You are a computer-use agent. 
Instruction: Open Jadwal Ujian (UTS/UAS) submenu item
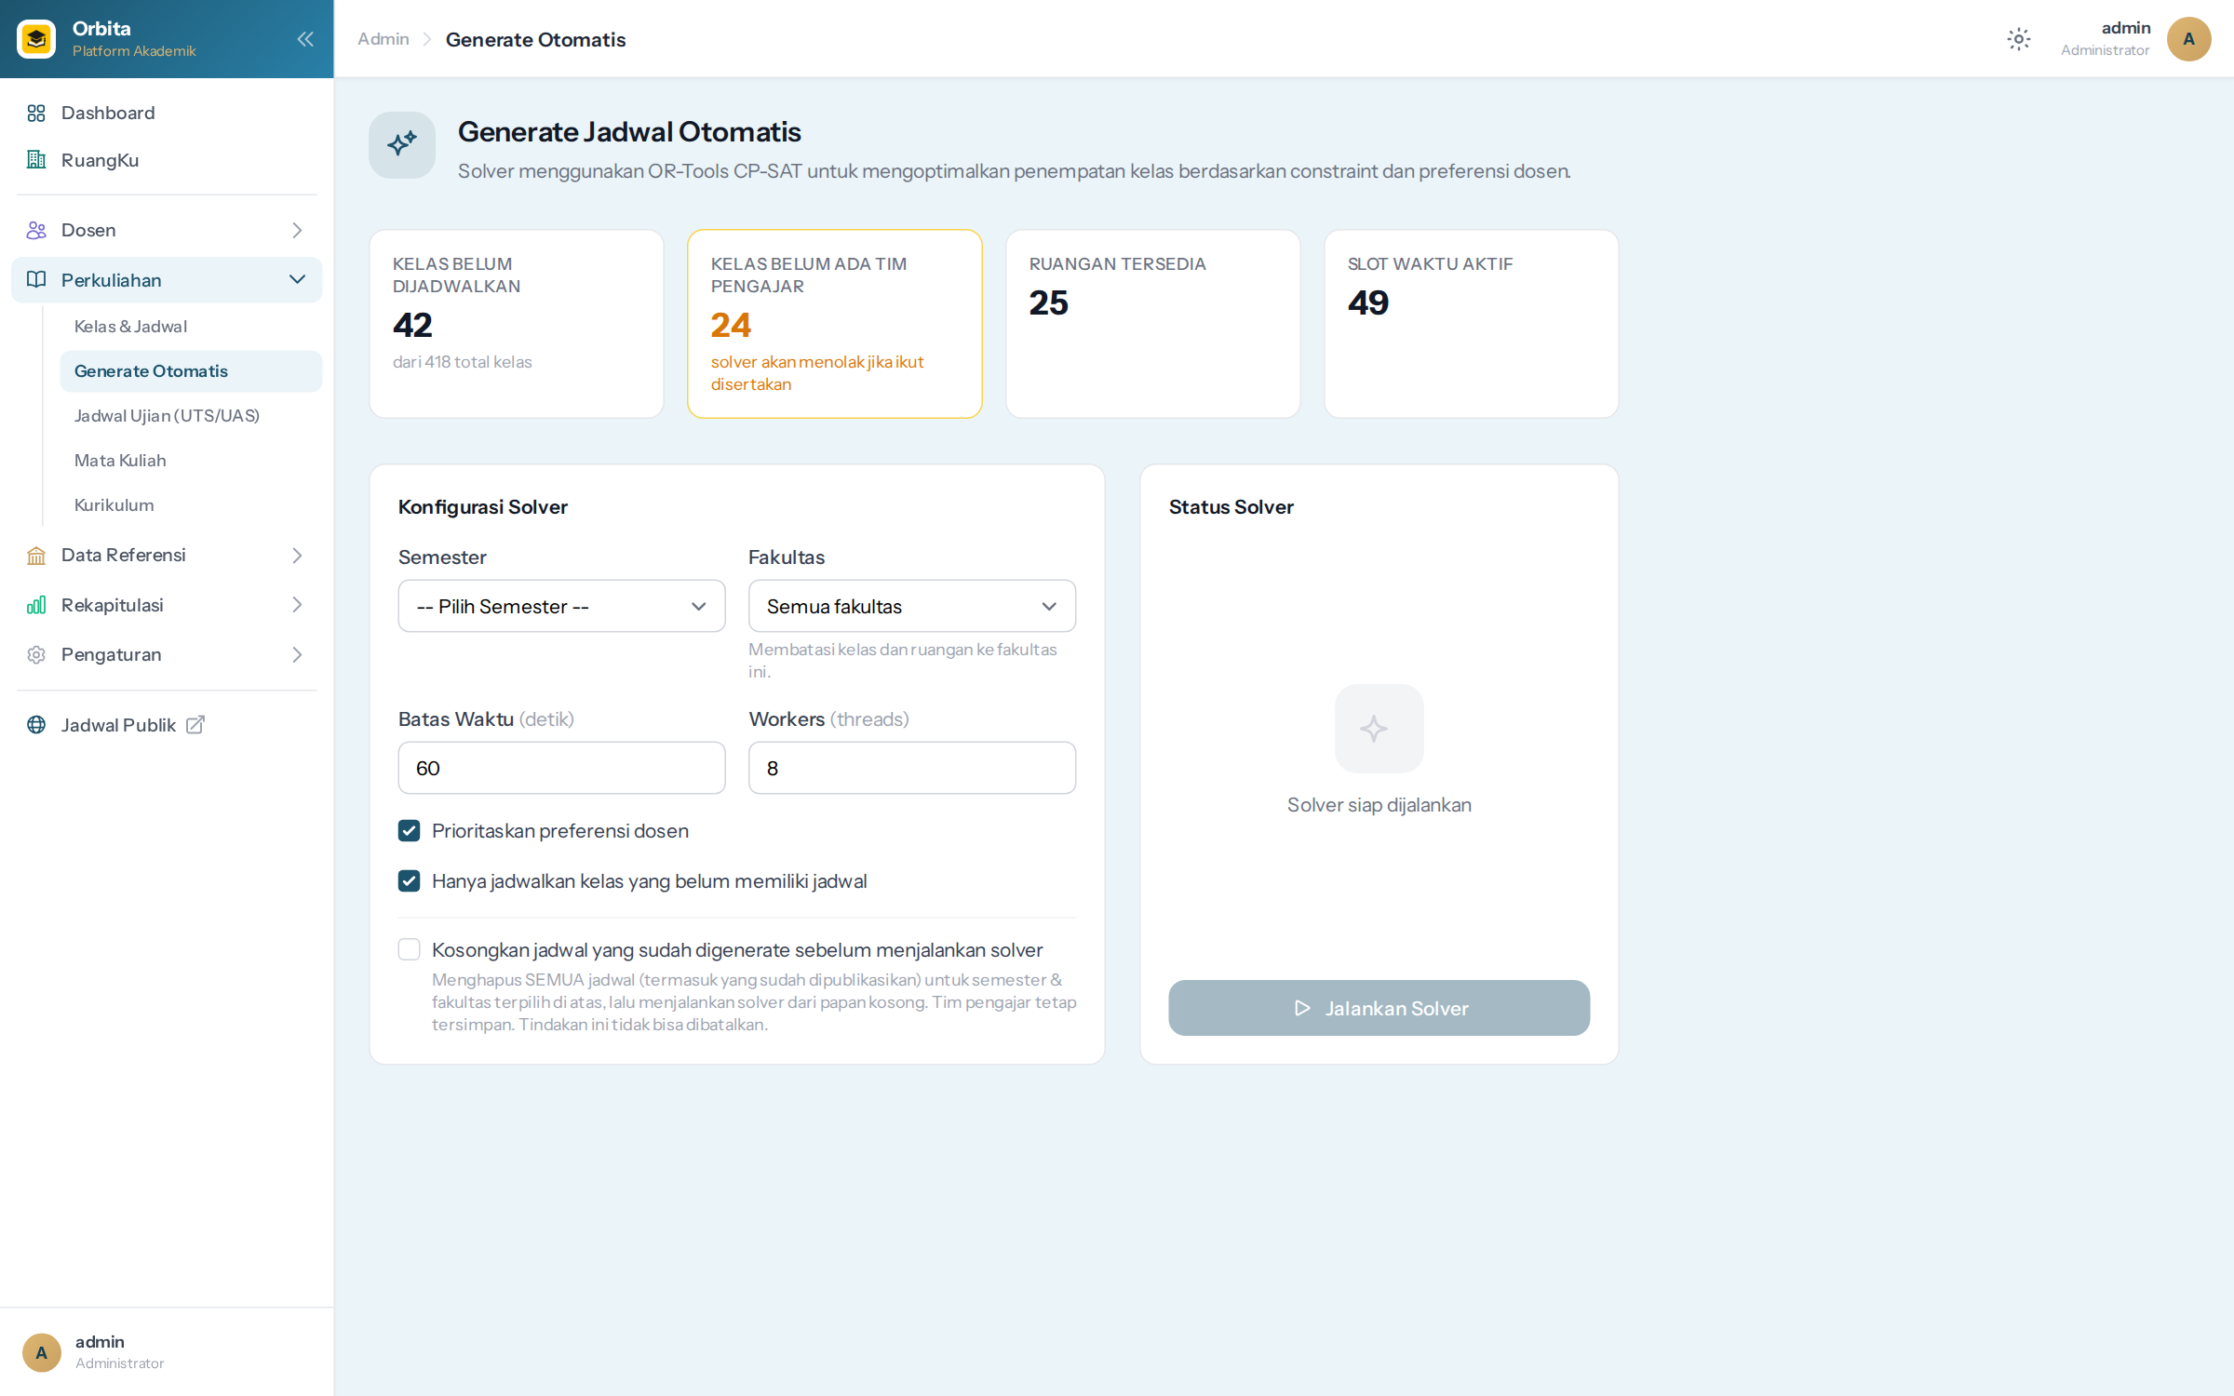coord(191,416)
